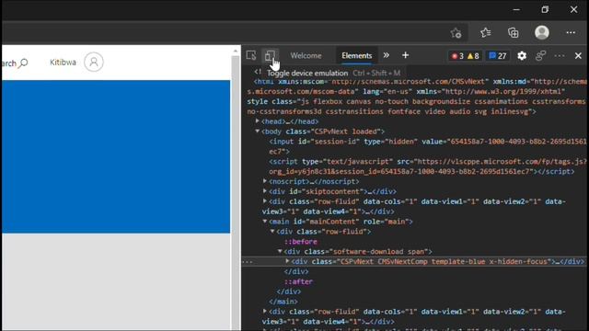Expand first row-fluid data-cols div
Screen dimensions: 589x331
coord(265,201)
